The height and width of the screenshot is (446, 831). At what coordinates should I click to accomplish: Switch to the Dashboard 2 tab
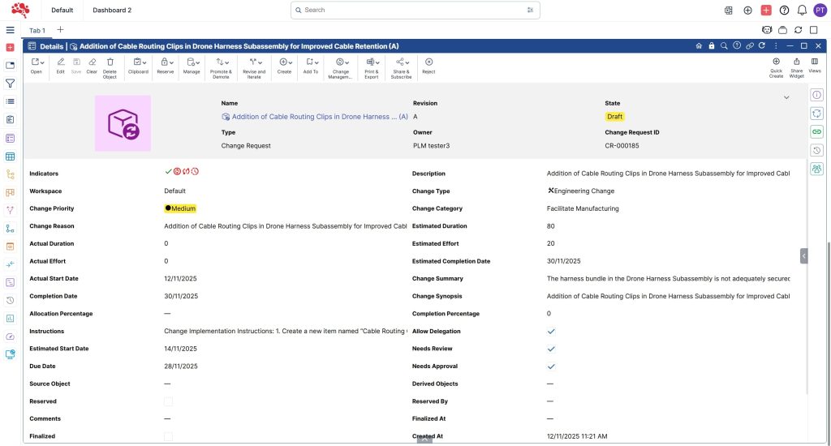tap(112, 11)
